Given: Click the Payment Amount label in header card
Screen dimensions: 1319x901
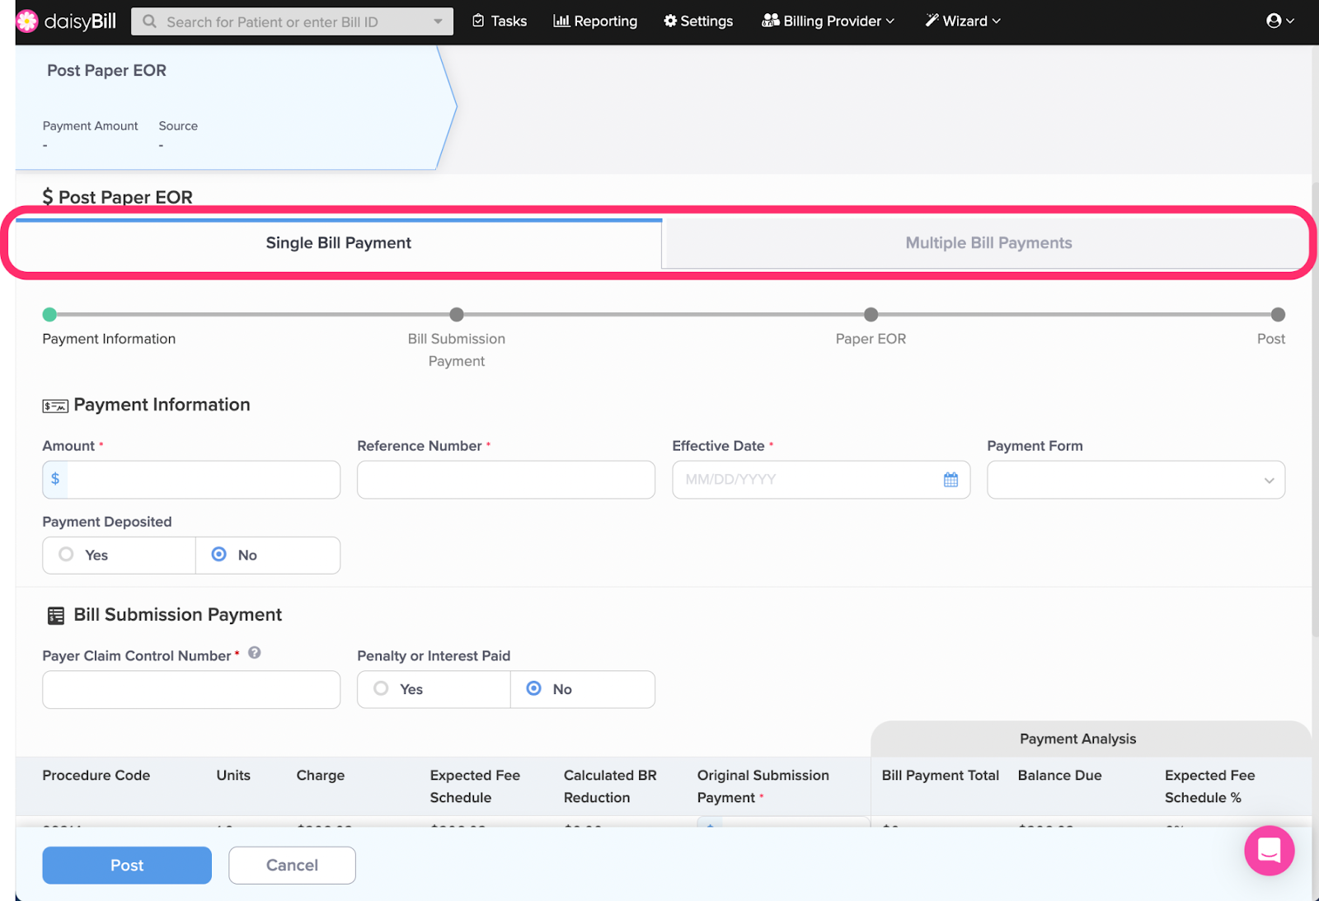Looking at the screenshot, I should click(91, 126).
